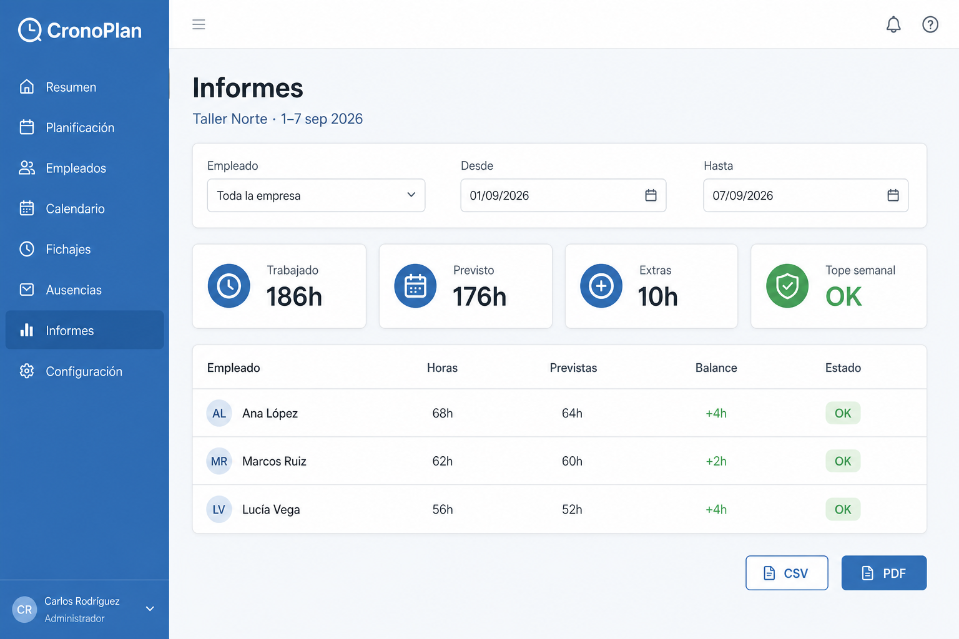Image resolution: width=959 pixels, height=639 pixels.
Task: Click the Trabajado clock icon
Action: click(229, 286)
